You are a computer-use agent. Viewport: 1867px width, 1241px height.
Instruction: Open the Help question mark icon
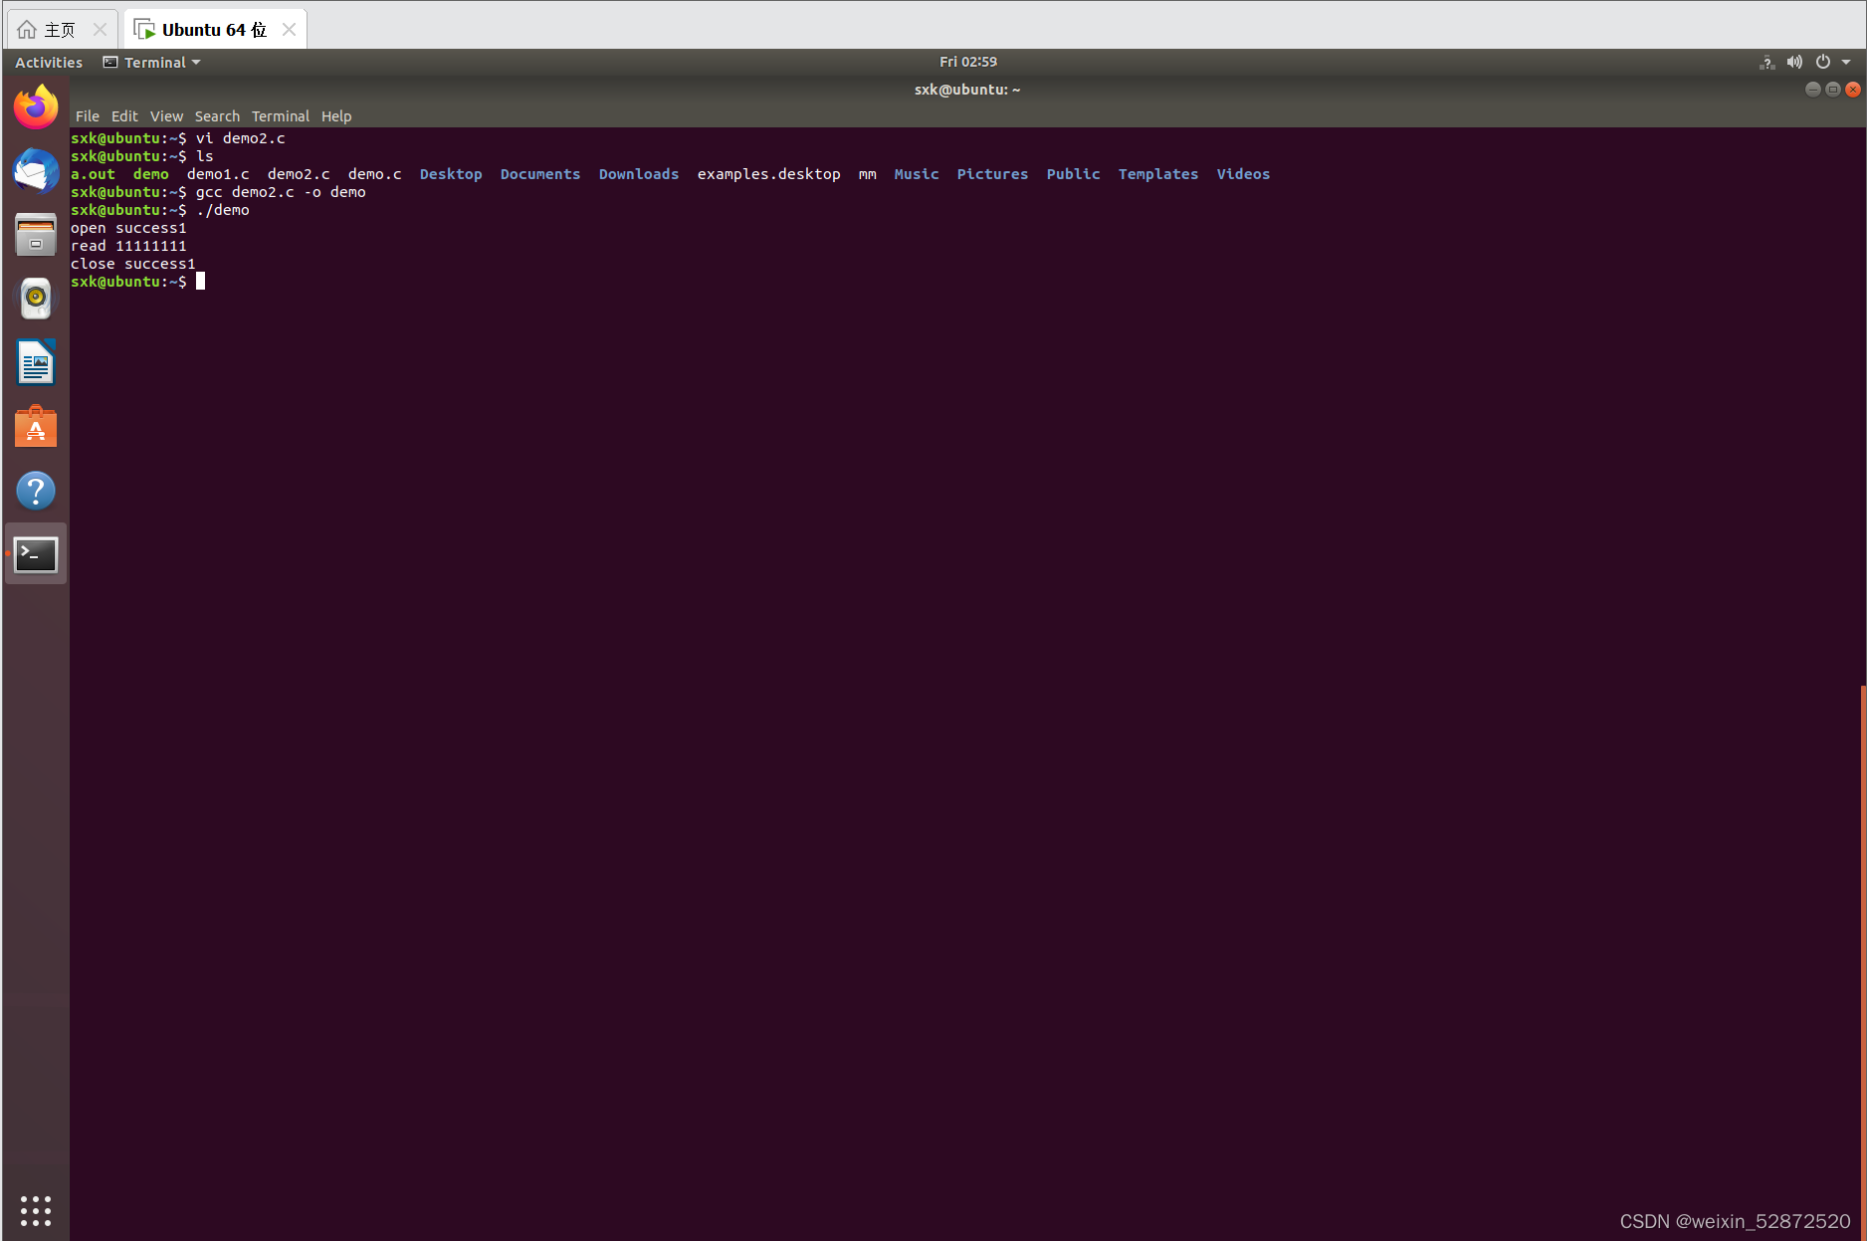click(36, 491)
